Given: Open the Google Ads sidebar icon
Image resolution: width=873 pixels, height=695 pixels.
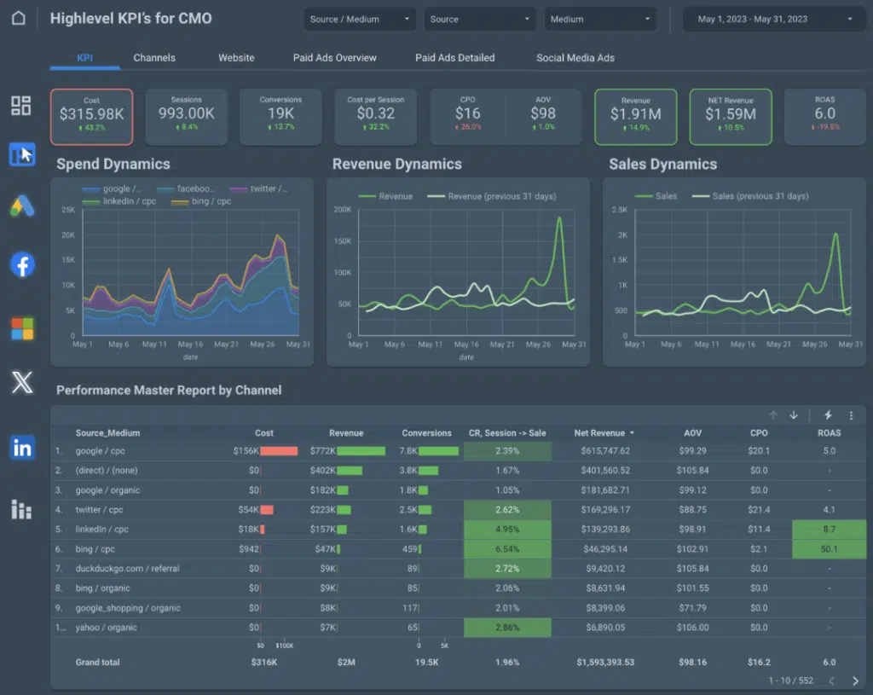Looking at the screenshot, I should (21, 206).
